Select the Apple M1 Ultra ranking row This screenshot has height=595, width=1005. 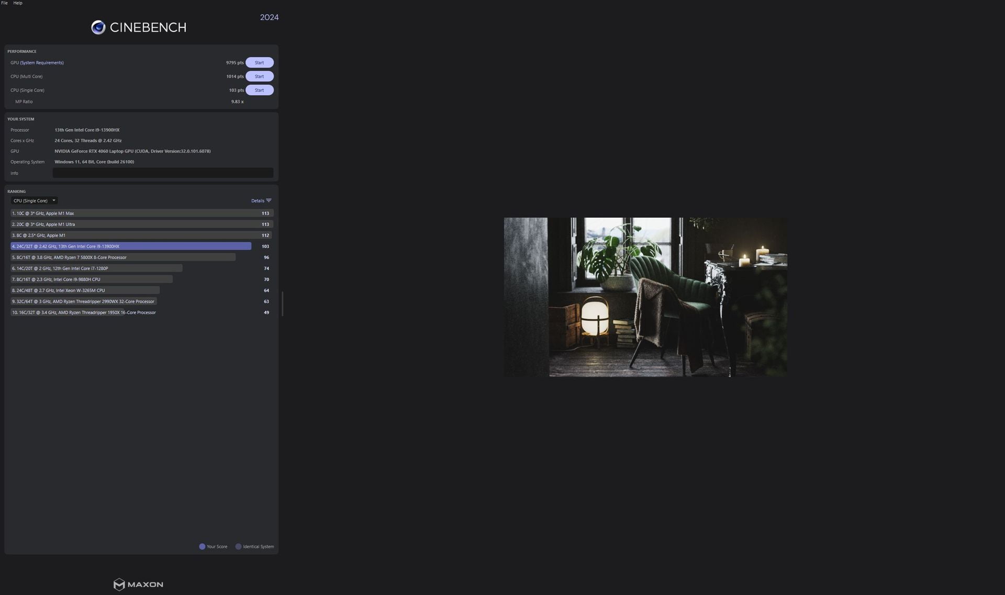tap(142, 224)
